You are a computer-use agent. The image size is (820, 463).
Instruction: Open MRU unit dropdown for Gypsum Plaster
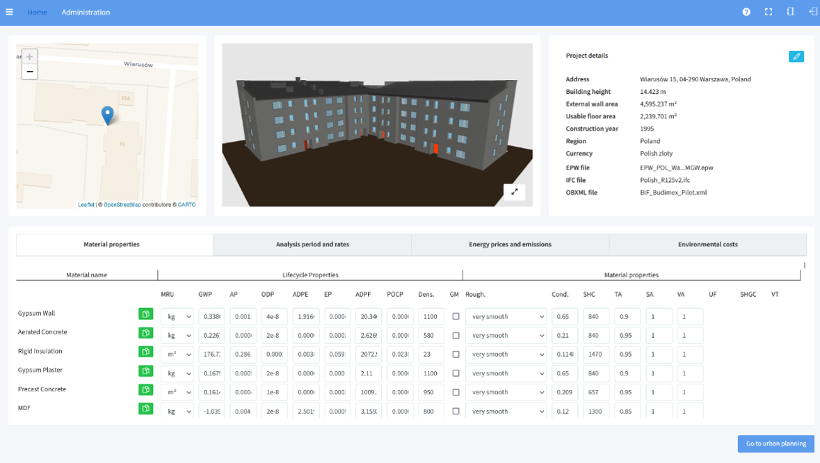(177, 373)
